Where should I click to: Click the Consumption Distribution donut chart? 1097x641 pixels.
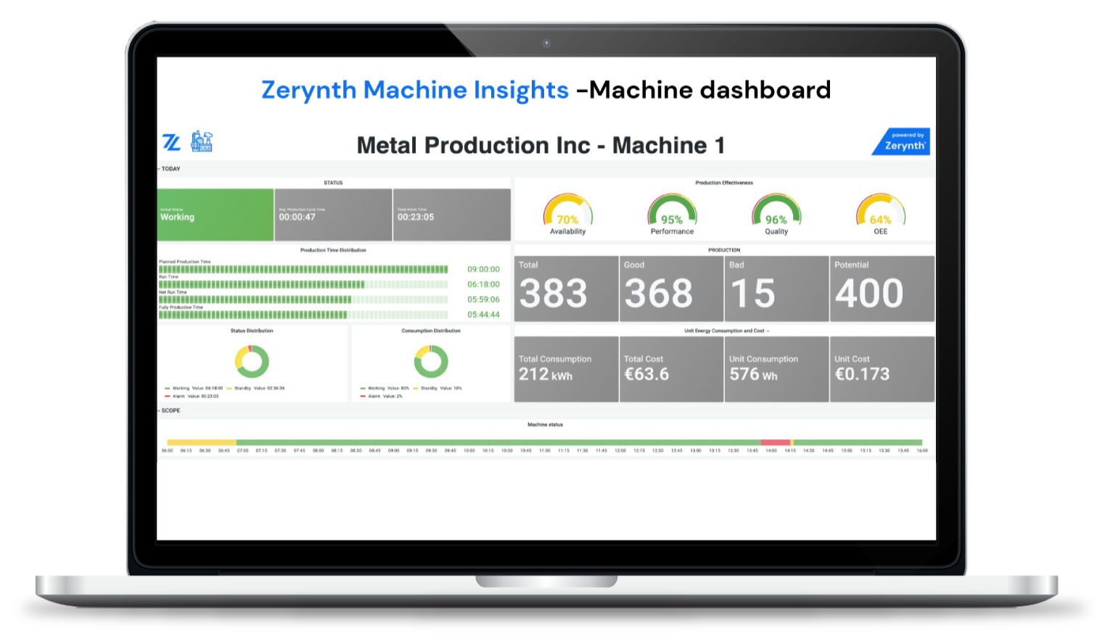point(432,360)
